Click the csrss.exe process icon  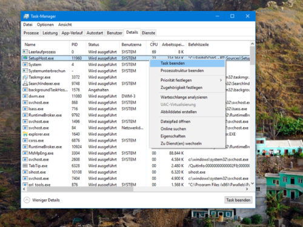tap(25, 140)
